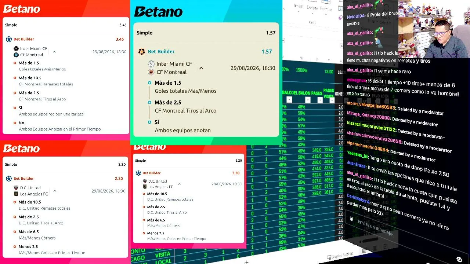The height and width of the screenshot is (264, 470).
Task: Click 'Ambos Equipos Anotan en el Primer Tiempo'
Action: (x=59, y=129)
